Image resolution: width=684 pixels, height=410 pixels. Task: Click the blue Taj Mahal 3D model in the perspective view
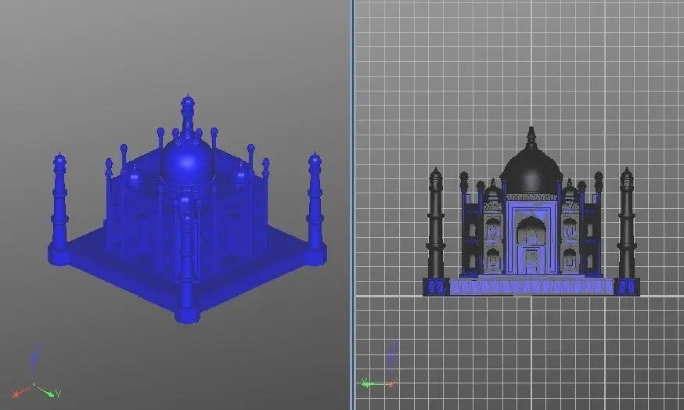pos(187,210)
